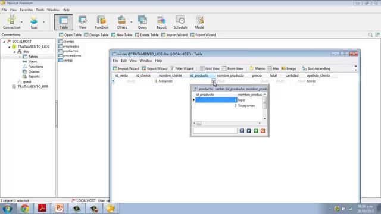Select the proveedores table
This screenshot has width=381, height=214.
point(70,56)
